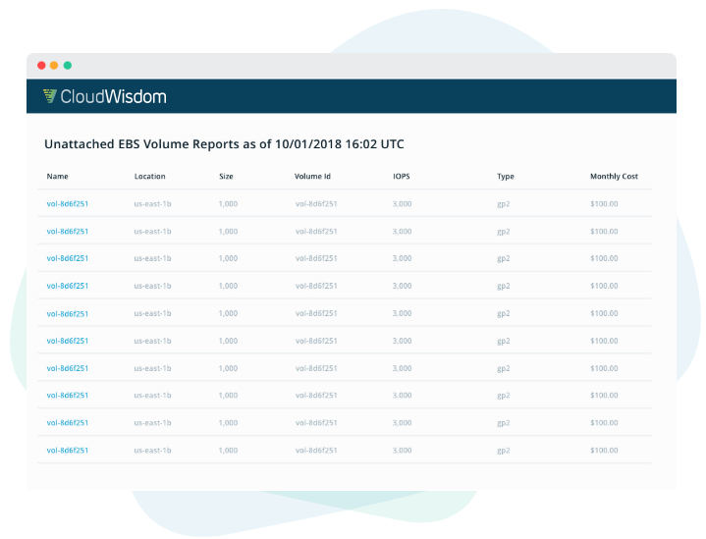The image size is (706, 539).
Task: Sort by the Name column header
Action: point(58,176)
